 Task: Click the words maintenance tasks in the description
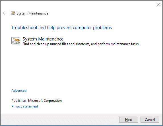tap(125, 44)
